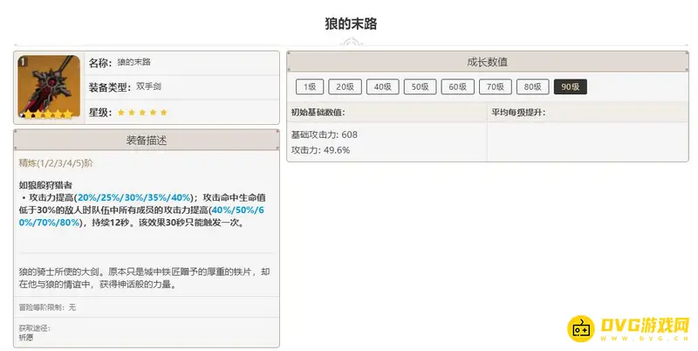Viewport: 698px width, 351px height.
Task: Switch to the 60级 growth tab
Action: [x=457, y=86]
